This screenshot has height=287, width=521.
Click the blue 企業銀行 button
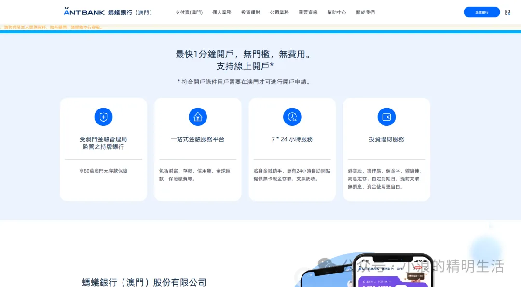click(x=482, y=12)
